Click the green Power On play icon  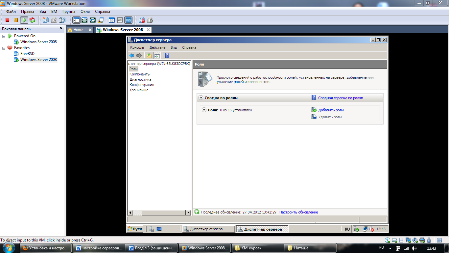coord(24,20)
